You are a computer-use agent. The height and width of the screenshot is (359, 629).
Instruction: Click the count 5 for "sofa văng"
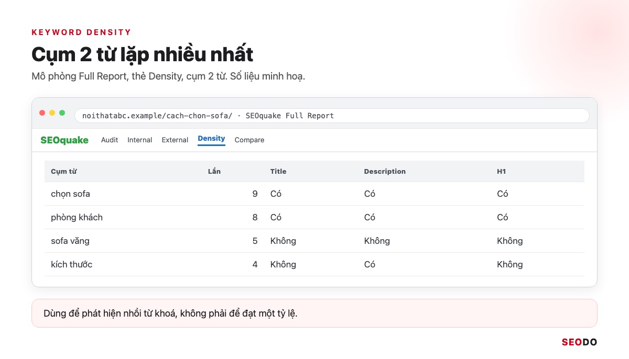255,241
